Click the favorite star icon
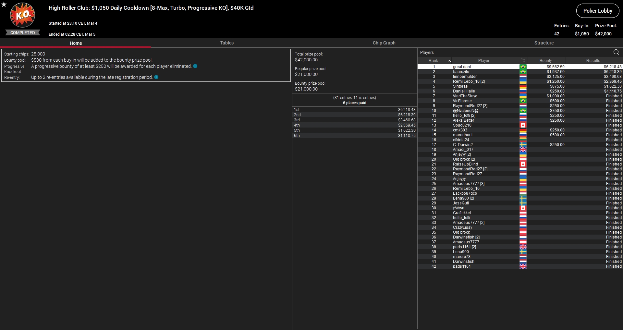This screenshot has height=330, width=623. click(4, 4)
